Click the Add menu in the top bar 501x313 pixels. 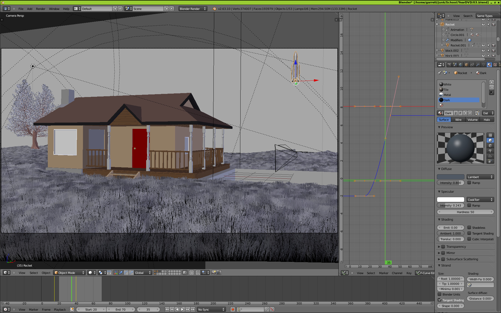29,8
